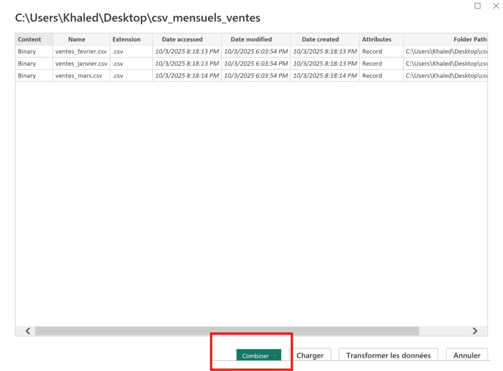Click the Combiner button
The image size is (503, 371).
click(255, 356)
